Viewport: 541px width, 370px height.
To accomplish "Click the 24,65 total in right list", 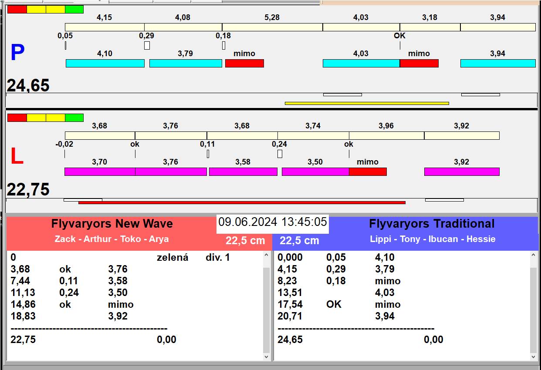I will pyautogui.click(x=290, y=340).
